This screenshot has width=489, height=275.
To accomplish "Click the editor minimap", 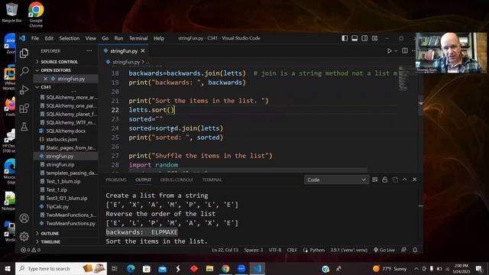I will point(404,79).
